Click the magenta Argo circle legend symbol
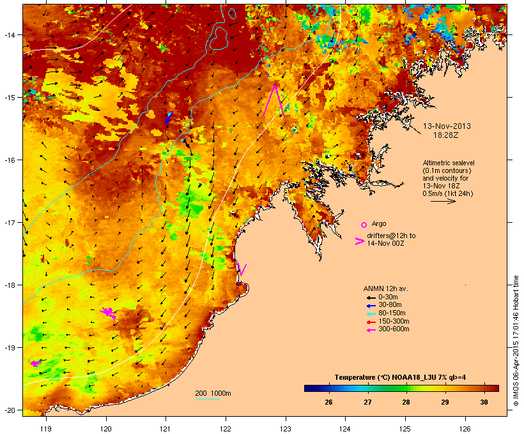 [364, 225]
